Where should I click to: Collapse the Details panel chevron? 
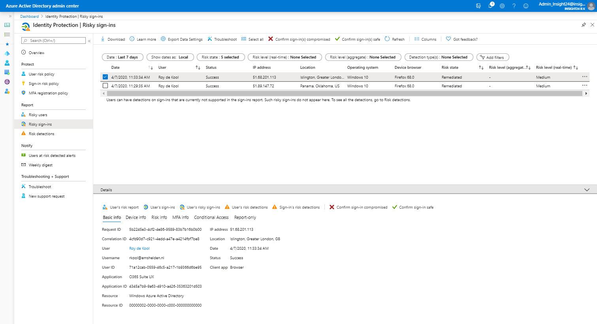click(587, 190)
